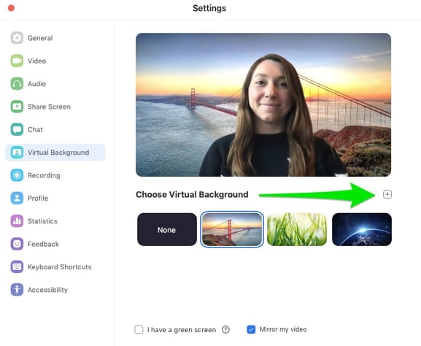Viewport: 421px width, 346px height.
Task: Pick the Earth from space background
Action: pyautogui.click(x=362, y=229)
